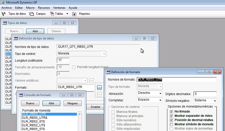Open the Archivo menu
Image resolution: width=225 pixels, height=131 pixels.
click(x=6, y=8)
